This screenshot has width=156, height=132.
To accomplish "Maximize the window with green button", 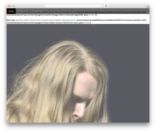I will pyautogui.click(x=14, y=6).
